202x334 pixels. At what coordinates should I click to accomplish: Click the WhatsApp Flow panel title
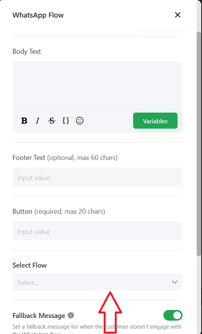click(x=38, y=15)
